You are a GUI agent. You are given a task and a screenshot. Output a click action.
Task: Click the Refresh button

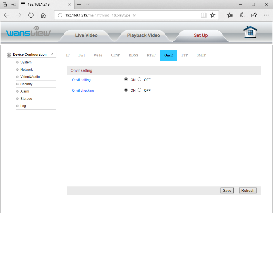248,190
